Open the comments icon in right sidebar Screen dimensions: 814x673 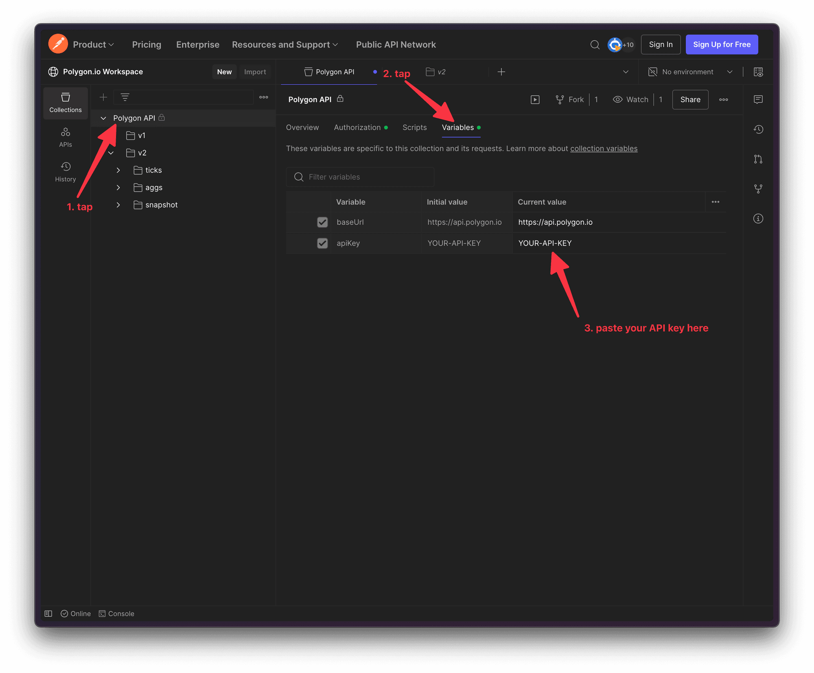[x=758, y=99]
